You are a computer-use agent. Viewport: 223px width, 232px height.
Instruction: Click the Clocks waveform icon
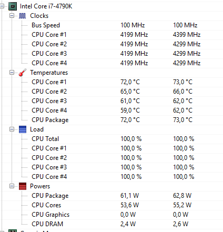[22, 16]
